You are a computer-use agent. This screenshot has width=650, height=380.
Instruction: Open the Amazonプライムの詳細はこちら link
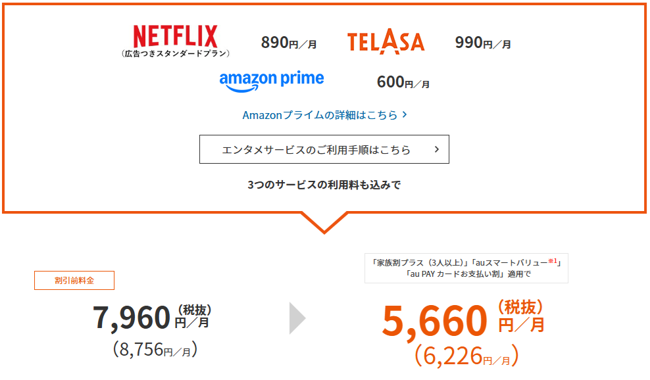[320, 115]
